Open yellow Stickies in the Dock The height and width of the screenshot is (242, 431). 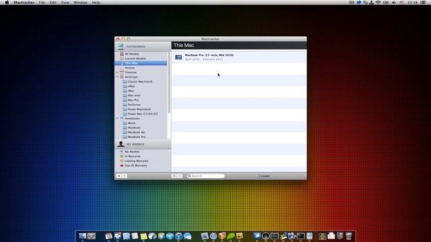[143, 236]
